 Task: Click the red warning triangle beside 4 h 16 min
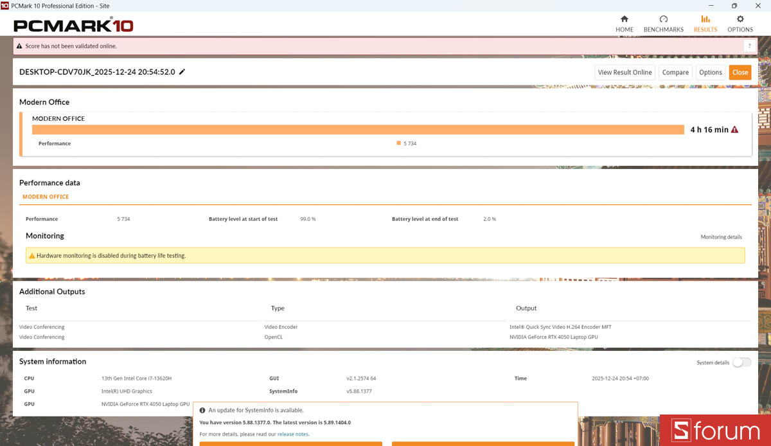pos(734,130)
